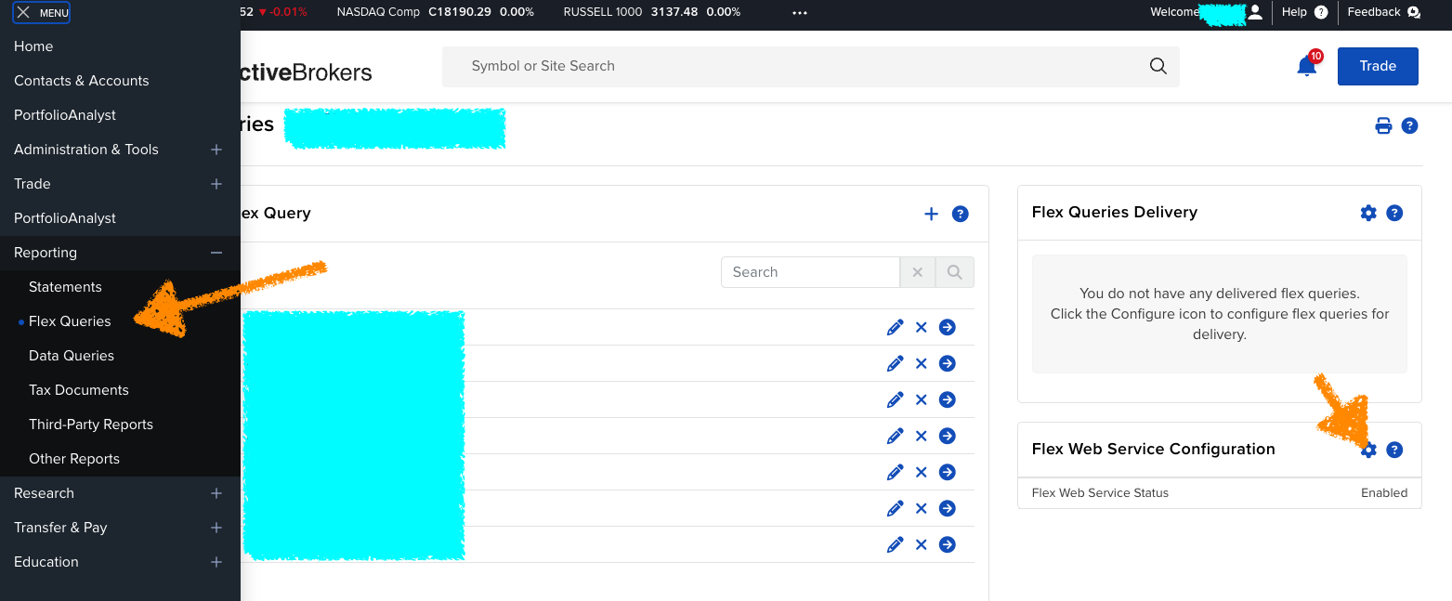This screenshot has width=1452, height=601.
Task: Close the side menu with X MENU
Action: point(42,13)
